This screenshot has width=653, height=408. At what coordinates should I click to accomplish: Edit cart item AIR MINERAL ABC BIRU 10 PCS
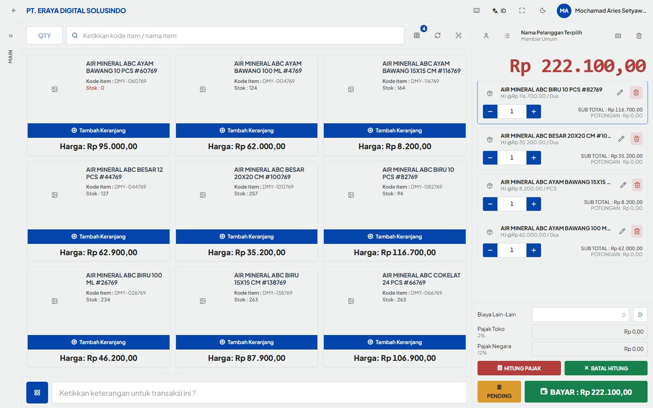tap(620, 92)
